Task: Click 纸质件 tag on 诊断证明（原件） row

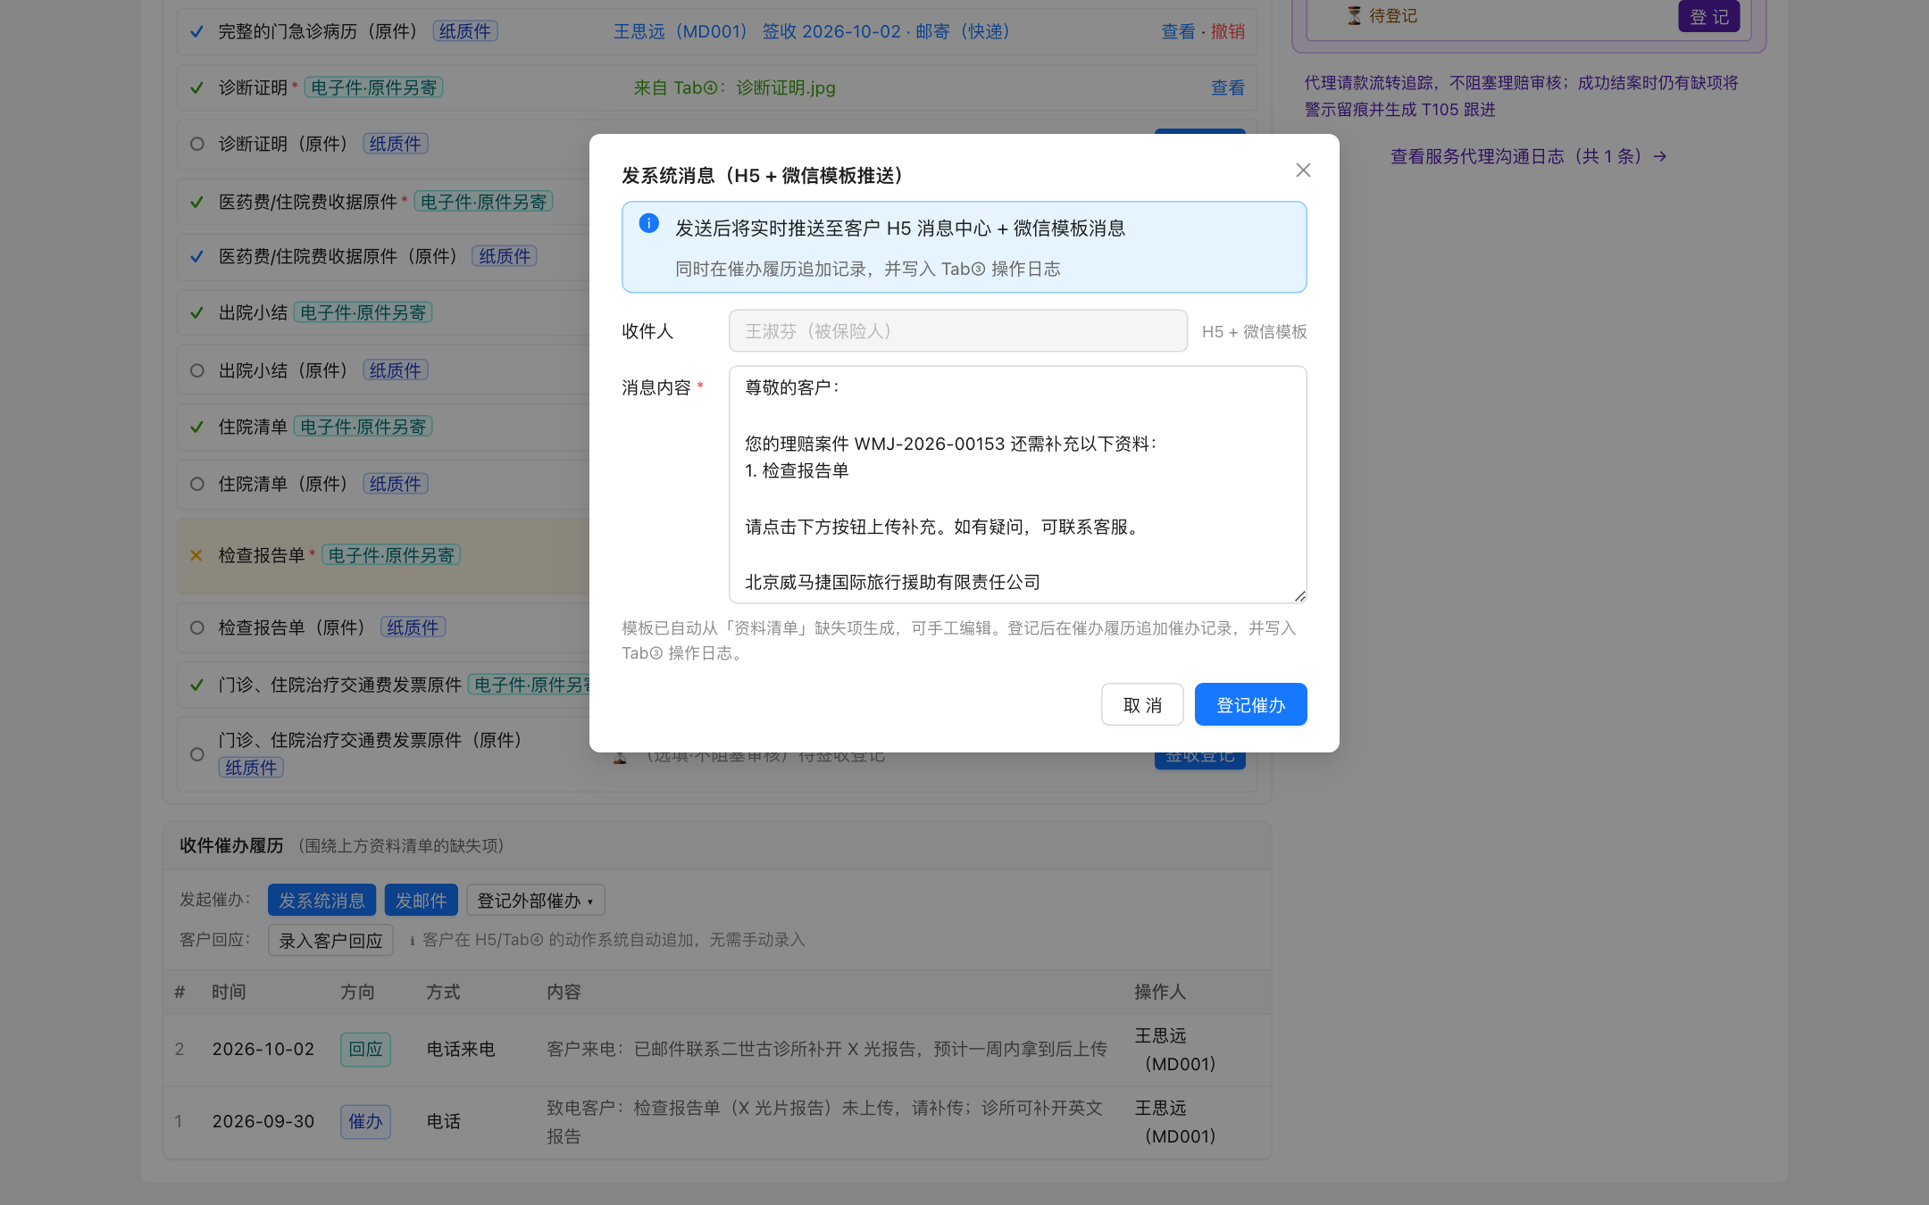Action: (396, 144)
